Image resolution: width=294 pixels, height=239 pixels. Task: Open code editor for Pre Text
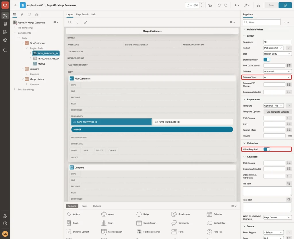pyautogui.click(x=289, y=184)
